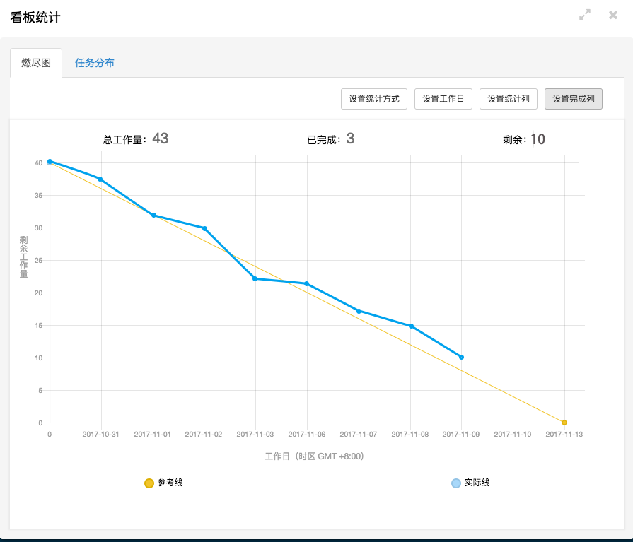633x542 pixels.
Task: Click the blue data point at 2017-10-31
Action: 100,179
